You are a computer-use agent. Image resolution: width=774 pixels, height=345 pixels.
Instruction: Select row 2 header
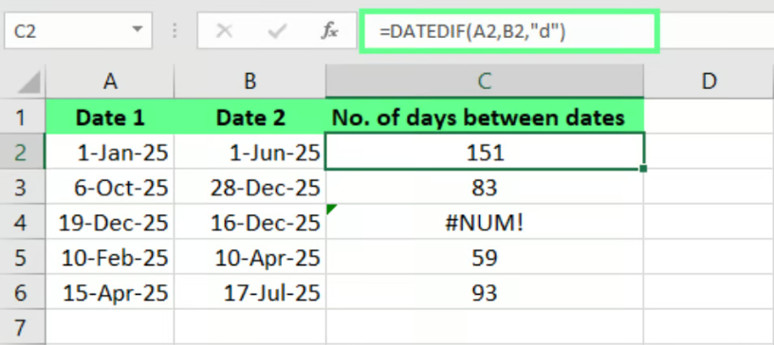click(23, 152)
